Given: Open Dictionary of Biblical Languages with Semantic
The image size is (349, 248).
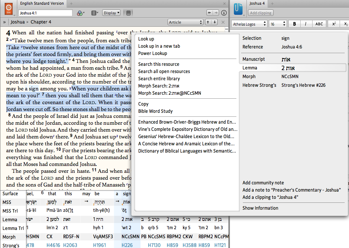Looking at the screenshot, I should click(187, 151).
